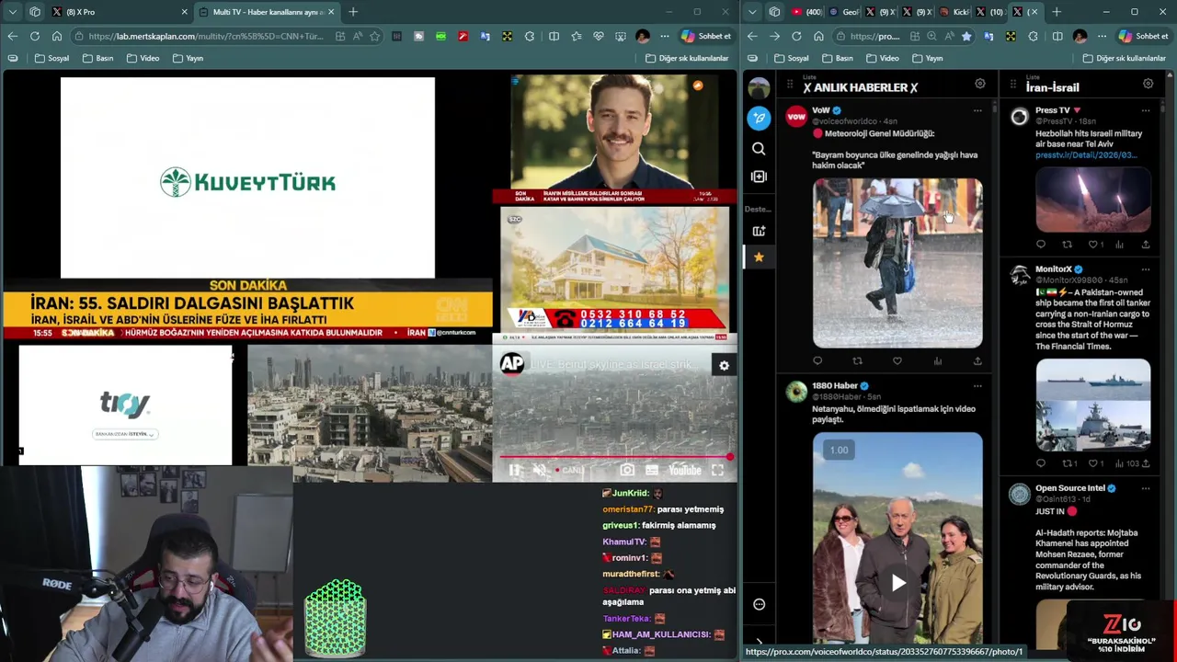
Task: Open ANLIK HABERLER column settings gear
Action: coord(980,84)
